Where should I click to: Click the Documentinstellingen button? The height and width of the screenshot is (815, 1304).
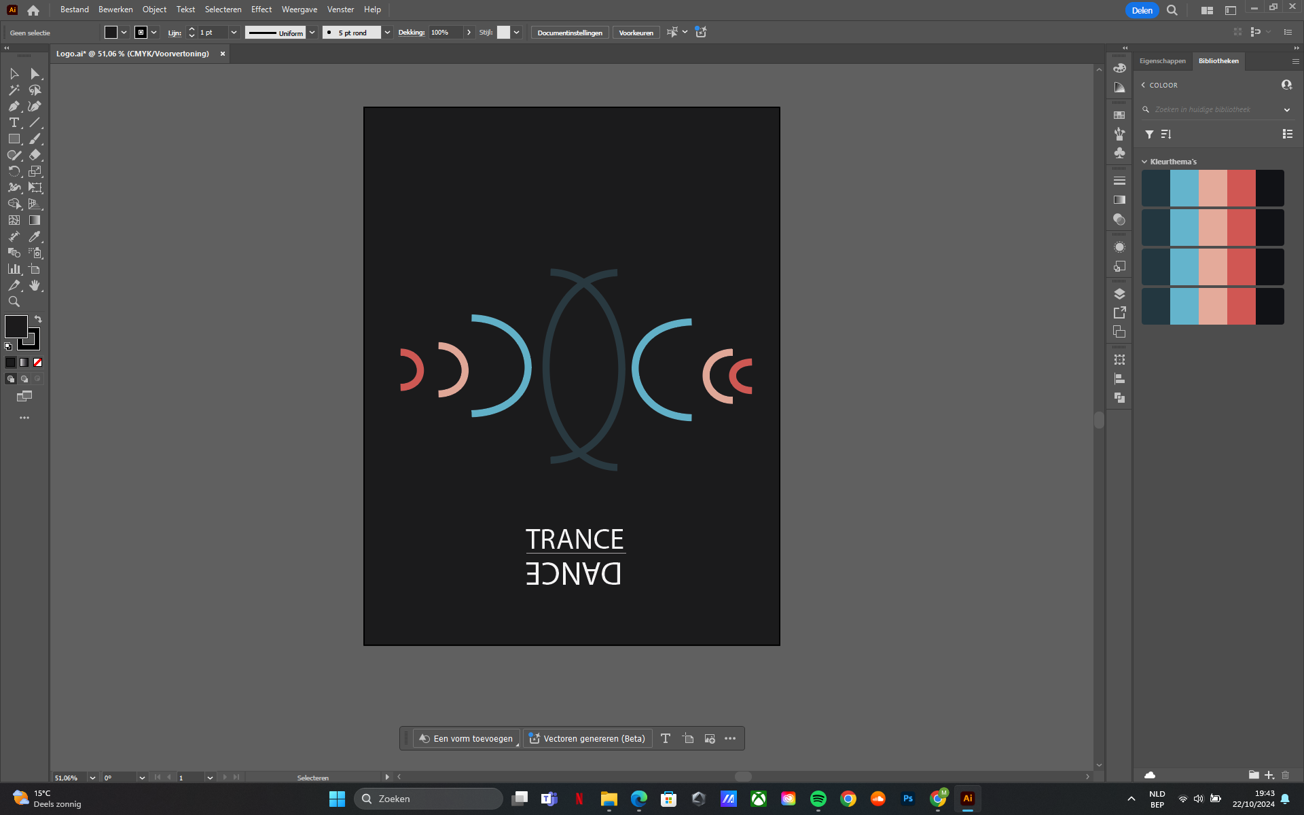coord(569,32)
